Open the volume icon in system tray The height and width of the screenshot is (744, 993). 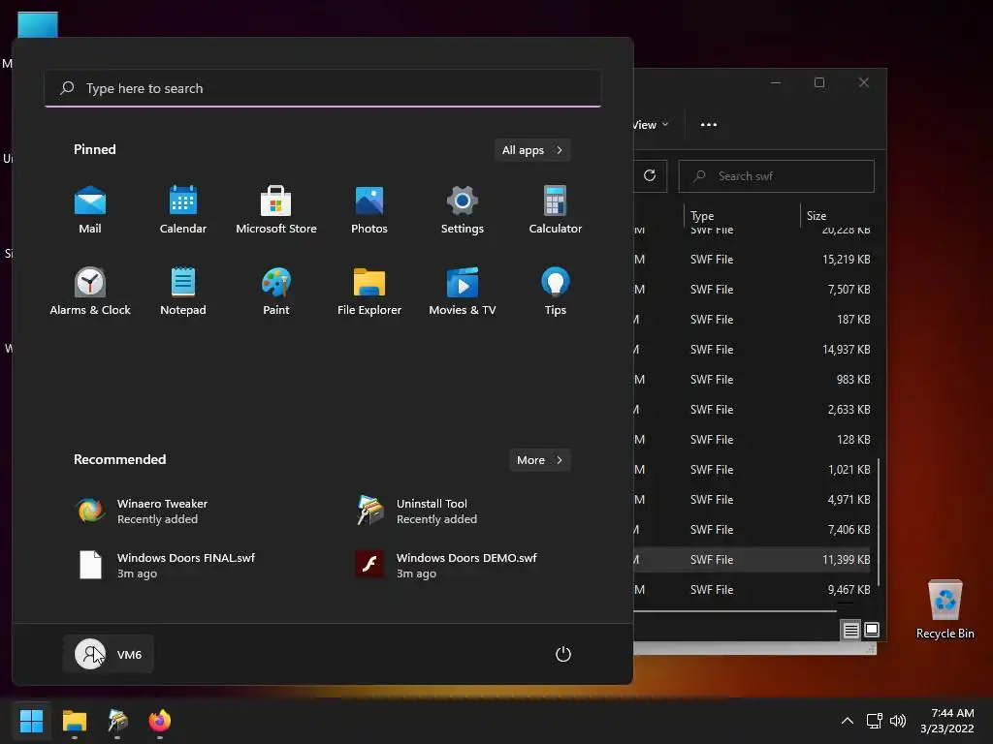coord(897,721)
